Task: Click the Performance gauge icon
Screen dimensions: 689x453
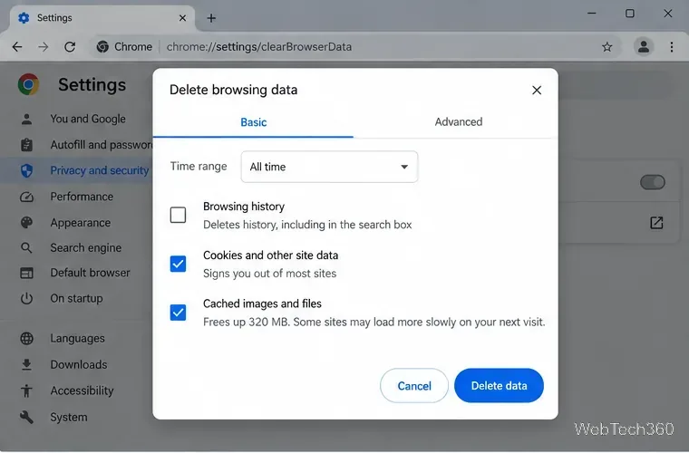Action: tap(26, 197)
